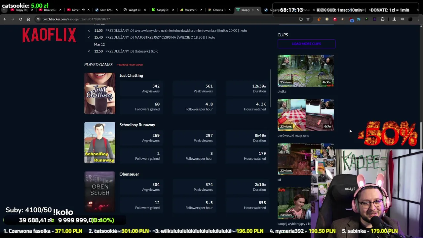
Task: Click Just Chatting 561 Peak viewers value
Action: 209,86
